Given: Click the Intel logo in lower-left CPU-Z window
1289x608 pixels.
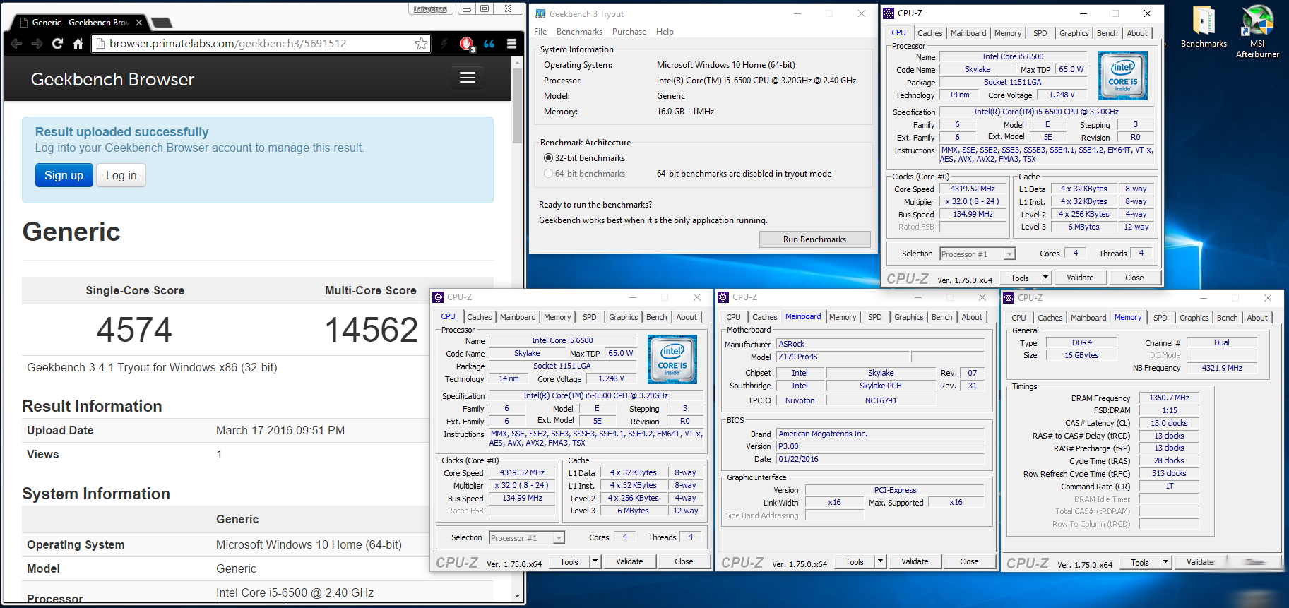Looking at the screenshot, I should (672, 359).
